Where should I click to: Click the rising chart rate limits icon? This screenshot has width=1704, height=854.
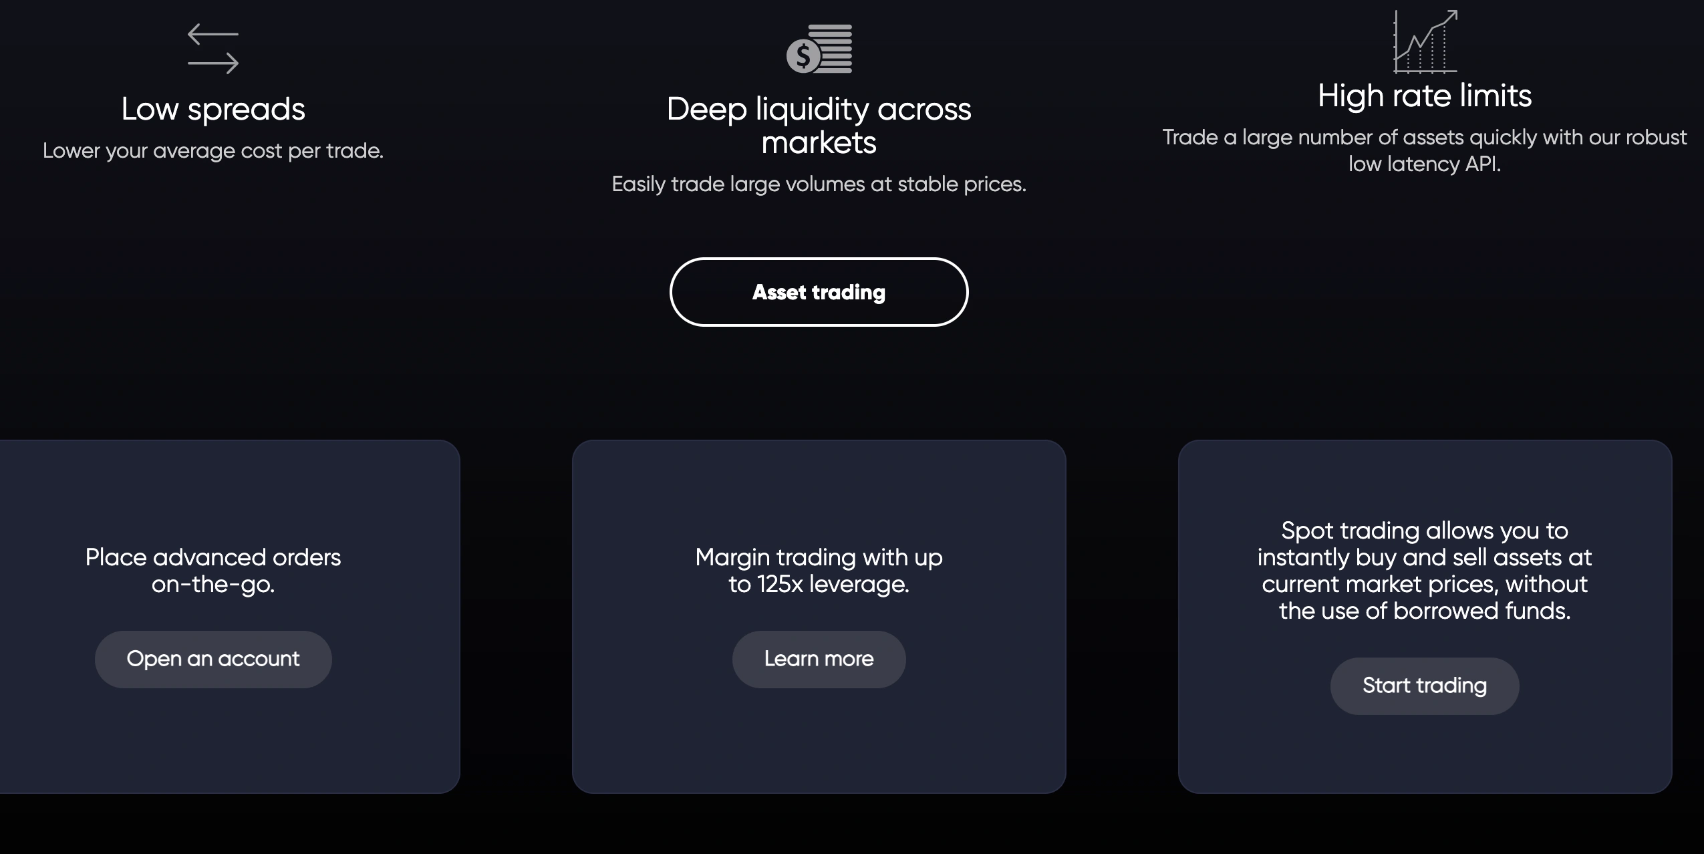point(1425,41)
